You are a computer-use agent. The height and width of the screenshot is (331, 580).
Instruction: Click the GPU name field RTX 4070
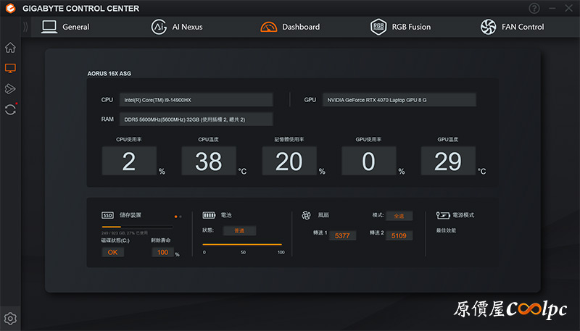pyautogui.click(x=399, y=100)
